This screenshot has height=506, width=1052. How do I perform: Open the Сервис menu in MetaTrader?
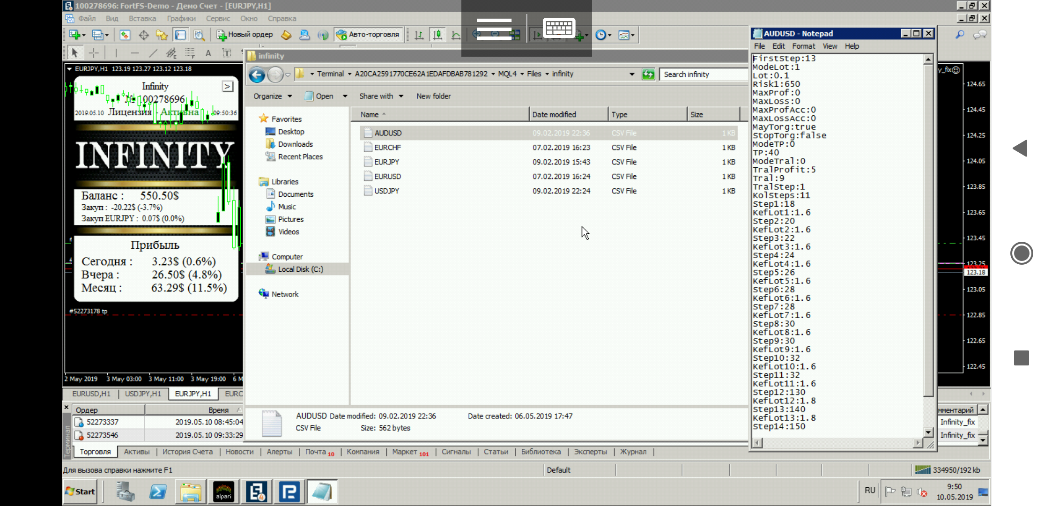tap(218, 19)
